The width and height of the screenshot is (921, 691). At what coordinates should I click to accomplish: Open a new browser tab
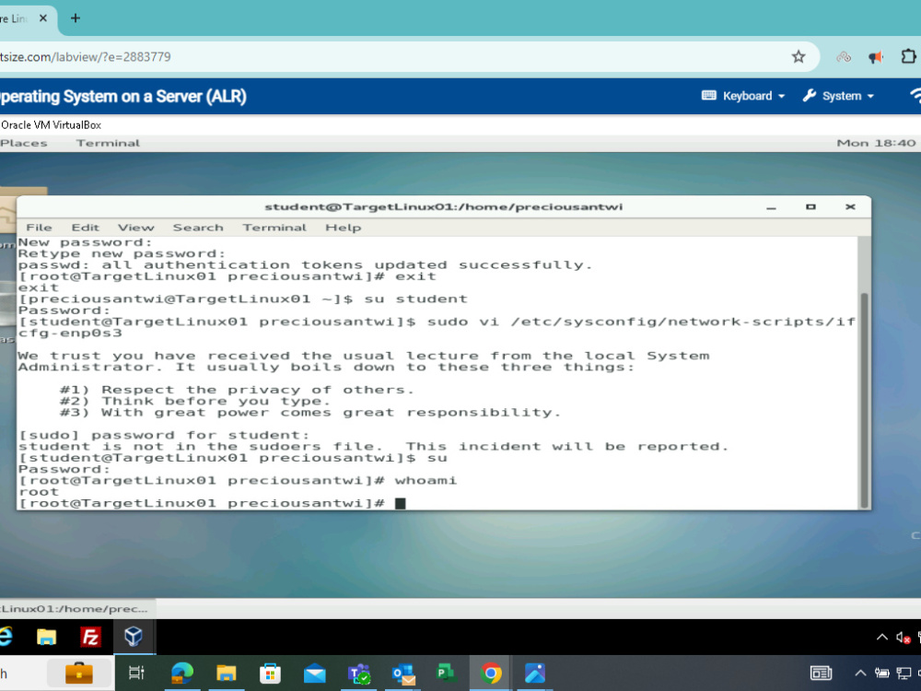76,18
